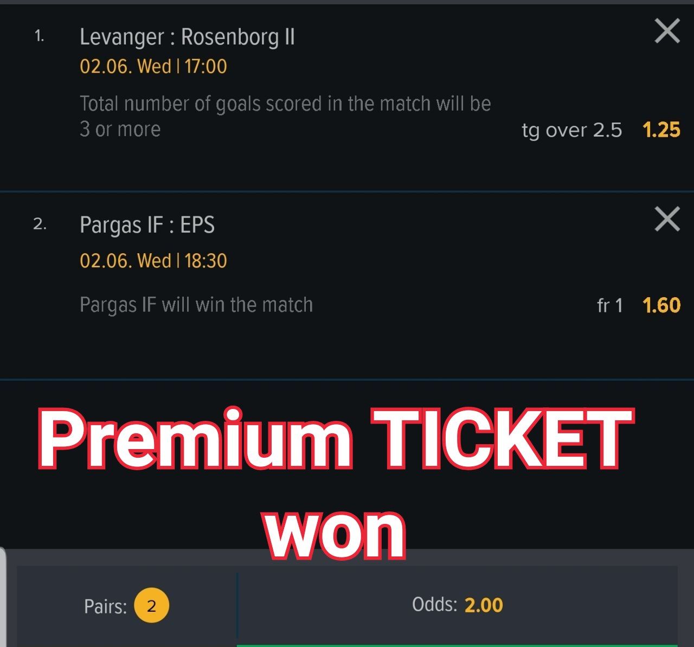Click the green progress bar under Odds
Image resolution: width=694 pixels, height=647 pixels.
click(457, 645)
